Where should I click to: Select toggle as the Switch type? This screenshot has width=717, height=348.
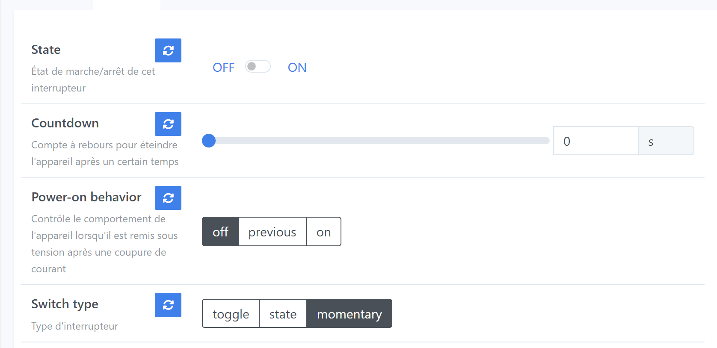231,314
